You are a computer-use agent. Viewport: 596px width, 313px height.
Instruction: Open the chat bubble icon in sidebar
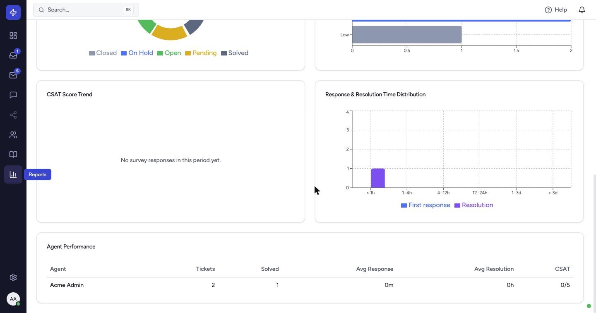pos(13,95)
